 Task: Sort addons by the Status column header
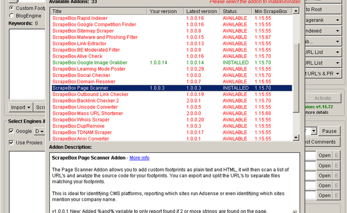[235, 11]
